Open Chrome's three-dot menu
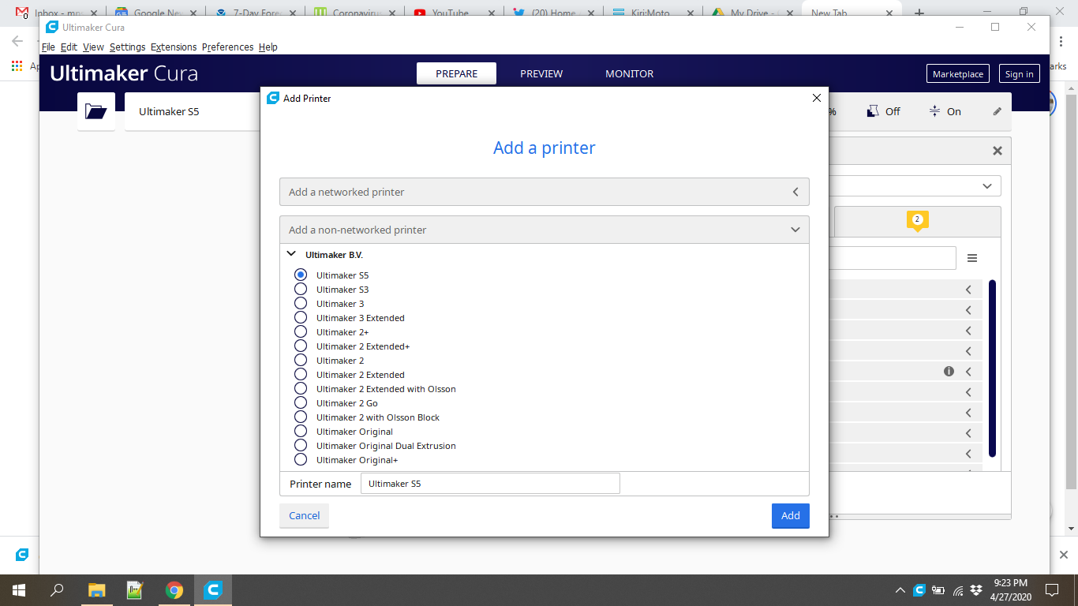The width and height of the screenshot is (1078, 606). pyautogui.click(x=1061, y=41)
